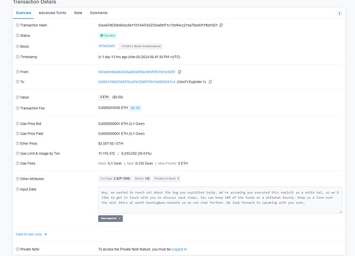Click help icon next to Gas Fees
Image resolution: width=355 pixels, height=256 pixels.
[17, 162]
